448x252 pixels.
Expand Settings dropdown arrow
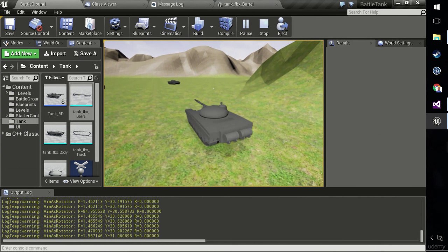pyautogui.click(x=125, y=27)
